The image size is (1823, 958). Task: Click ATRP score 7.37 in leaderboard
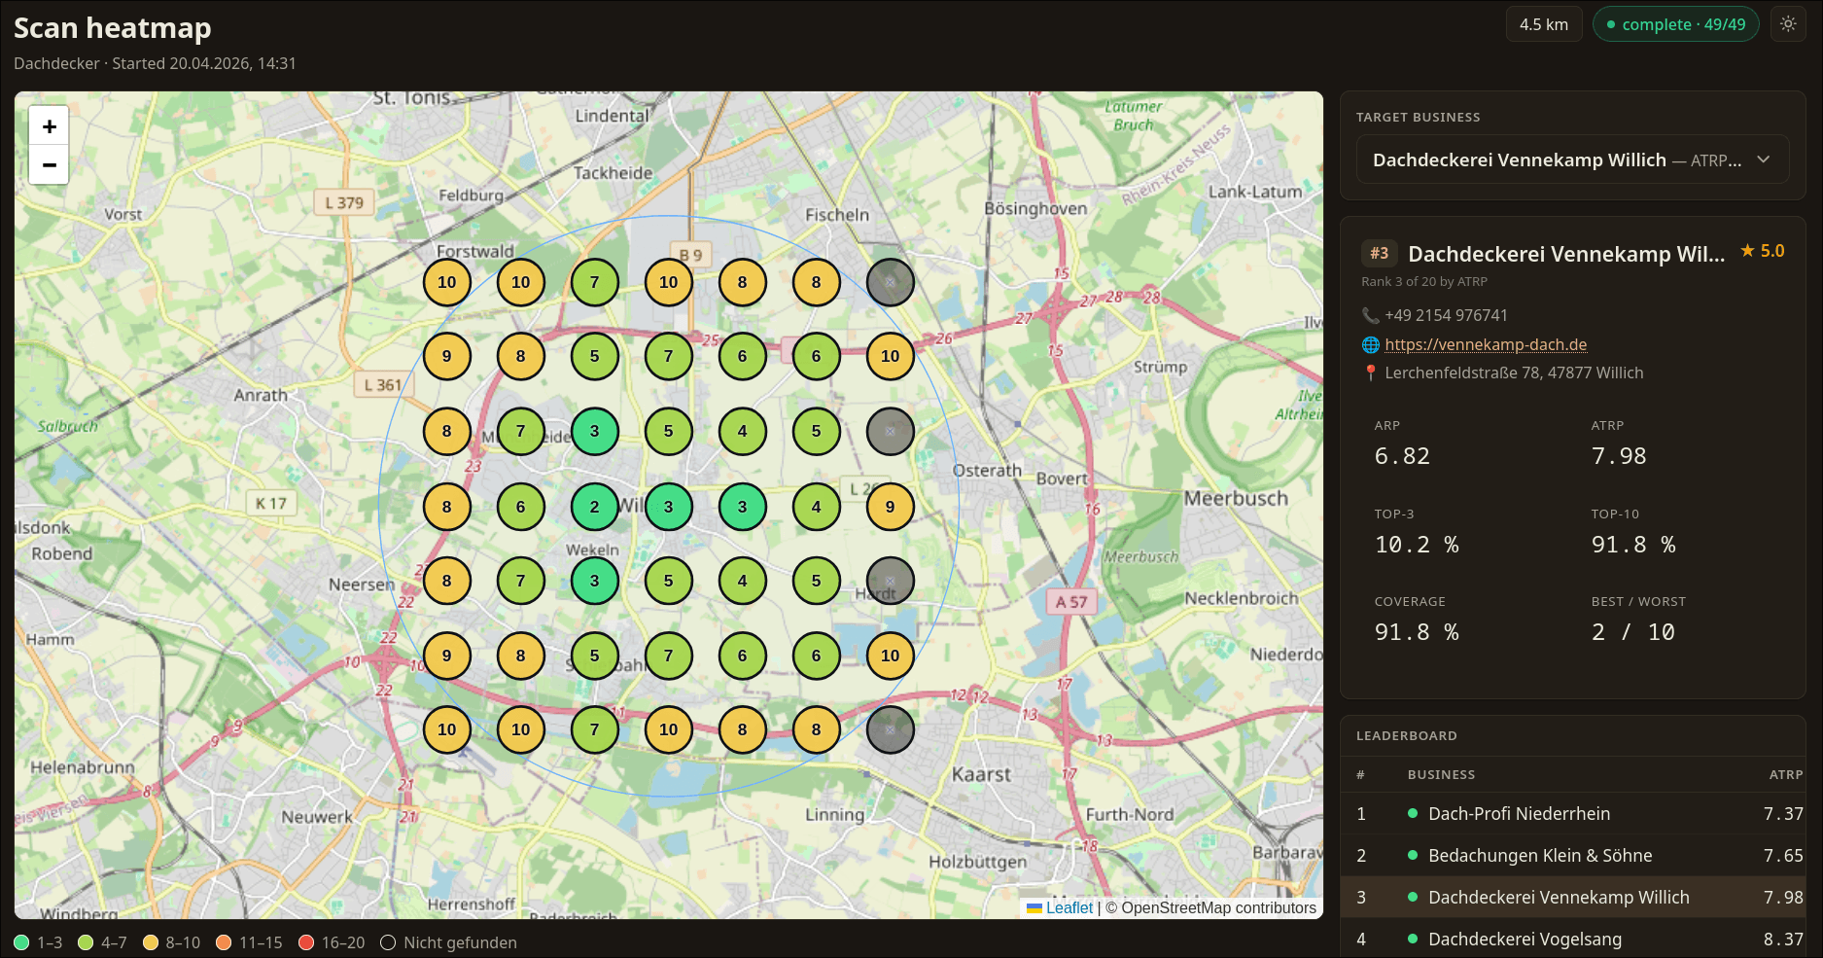pyautogui.click(x=1783, y=814)
